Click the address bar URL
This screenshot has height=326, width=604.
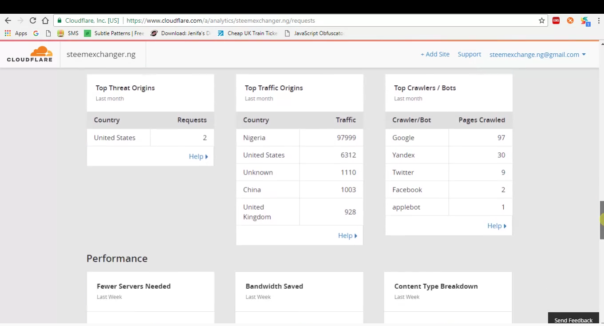click(x=221, y=20)
